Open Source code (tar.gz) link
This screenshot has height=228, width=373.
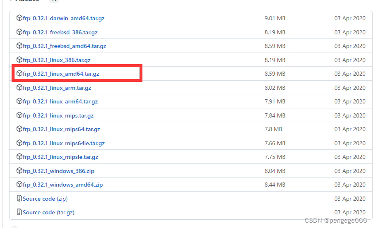click(x=48, y=213)
